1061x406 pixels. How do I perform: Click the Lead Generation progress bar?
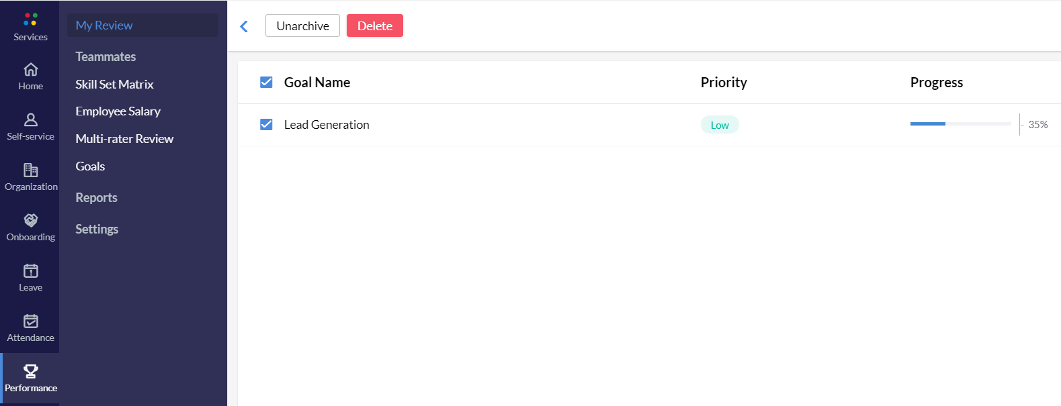pyautogui.click(x=960, y=124)
